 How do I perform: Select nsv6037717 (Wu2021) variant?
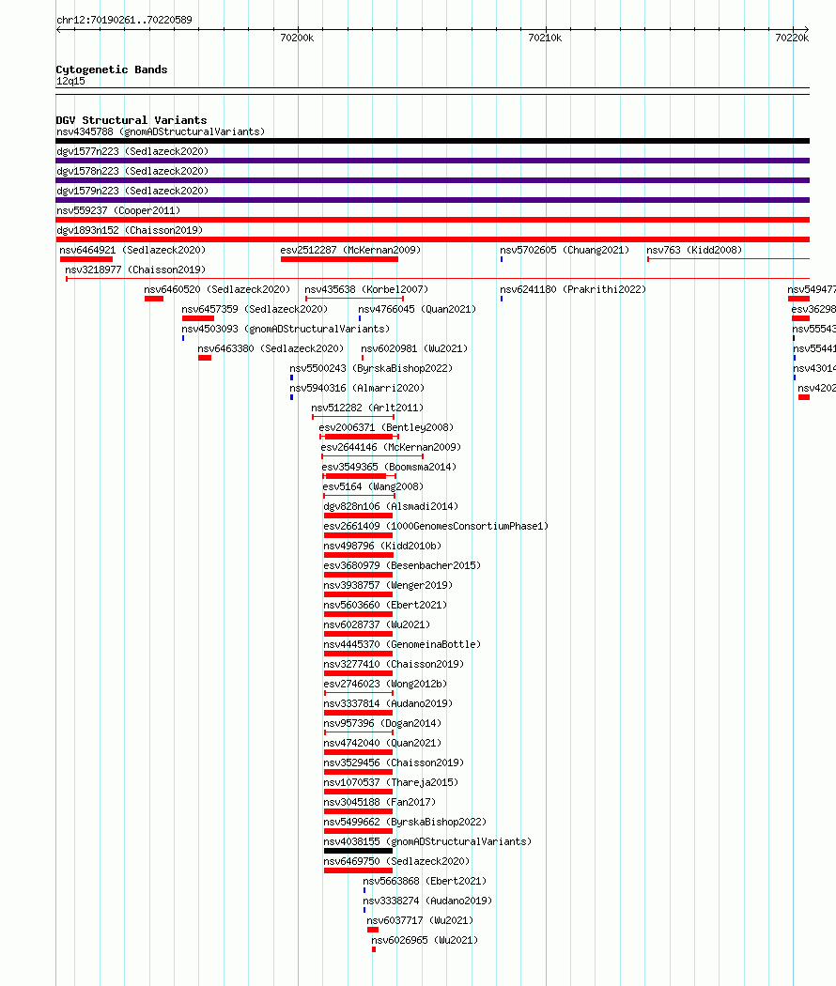420,920
